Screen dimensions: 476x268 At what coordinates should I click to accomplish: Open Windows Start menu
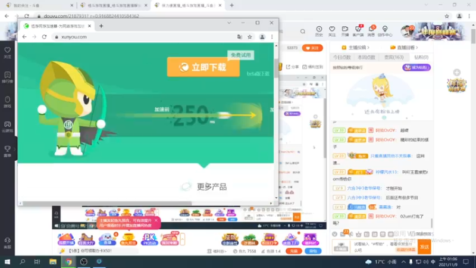click(7, 261)
